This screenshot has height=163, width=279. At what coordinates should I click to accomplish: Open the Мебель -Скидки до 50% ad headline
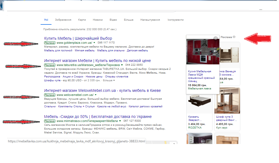point(98,117)
